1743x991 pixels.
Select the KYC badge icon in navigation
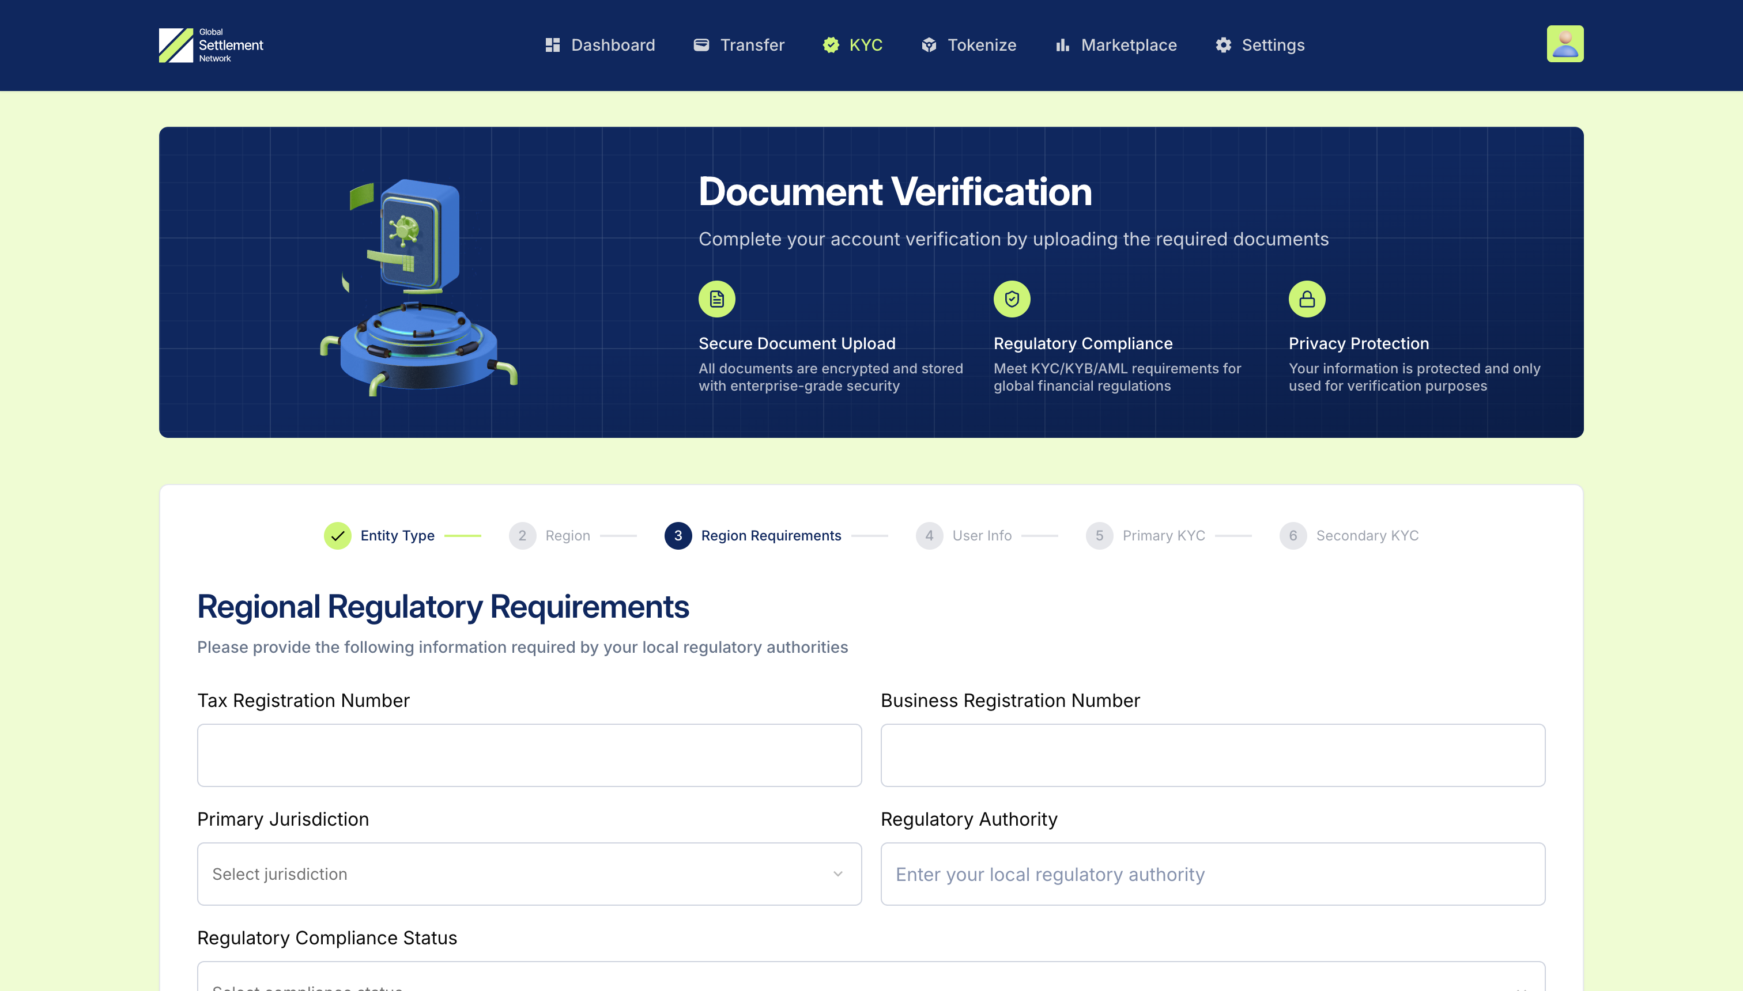[831, 45]
